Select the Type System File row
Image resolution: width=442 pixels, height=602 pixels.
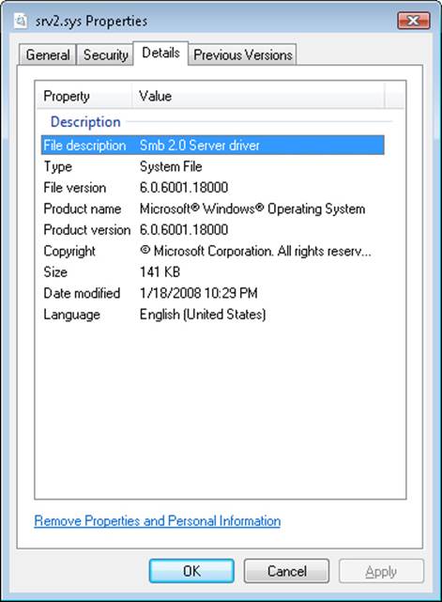[x=213, y=166]
